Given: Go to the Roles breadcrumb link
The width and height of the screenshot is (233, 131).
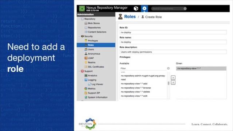Looking at the screenshot, I should [x=130, y=17].
